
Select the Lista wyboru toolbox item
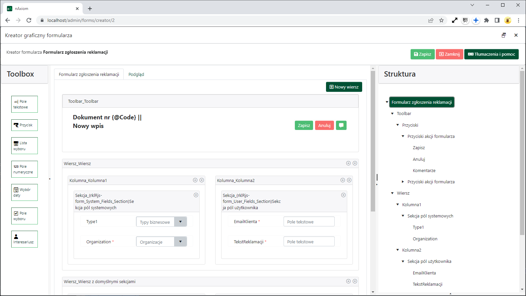[x=25, y=146]
